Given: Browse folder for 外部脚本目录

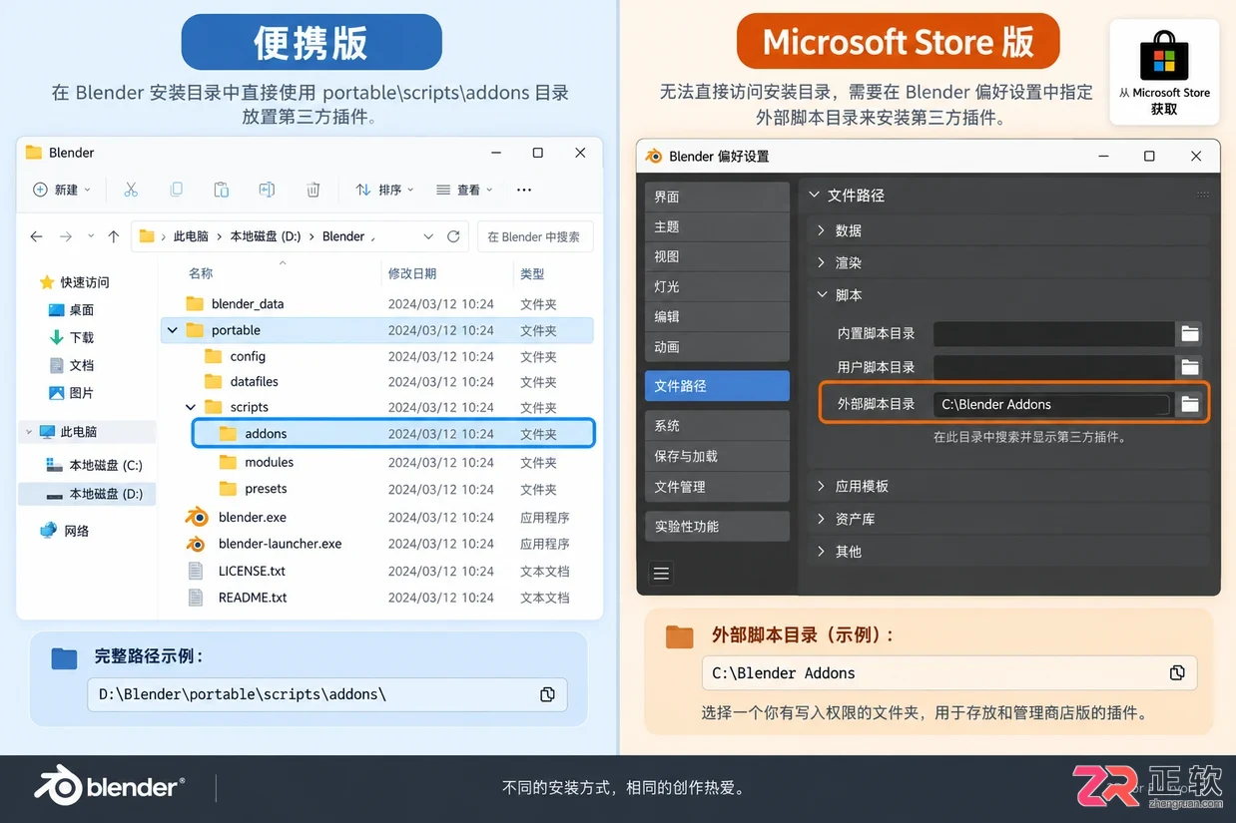Looking at the screenshot, I should [x=1189, y=404].
